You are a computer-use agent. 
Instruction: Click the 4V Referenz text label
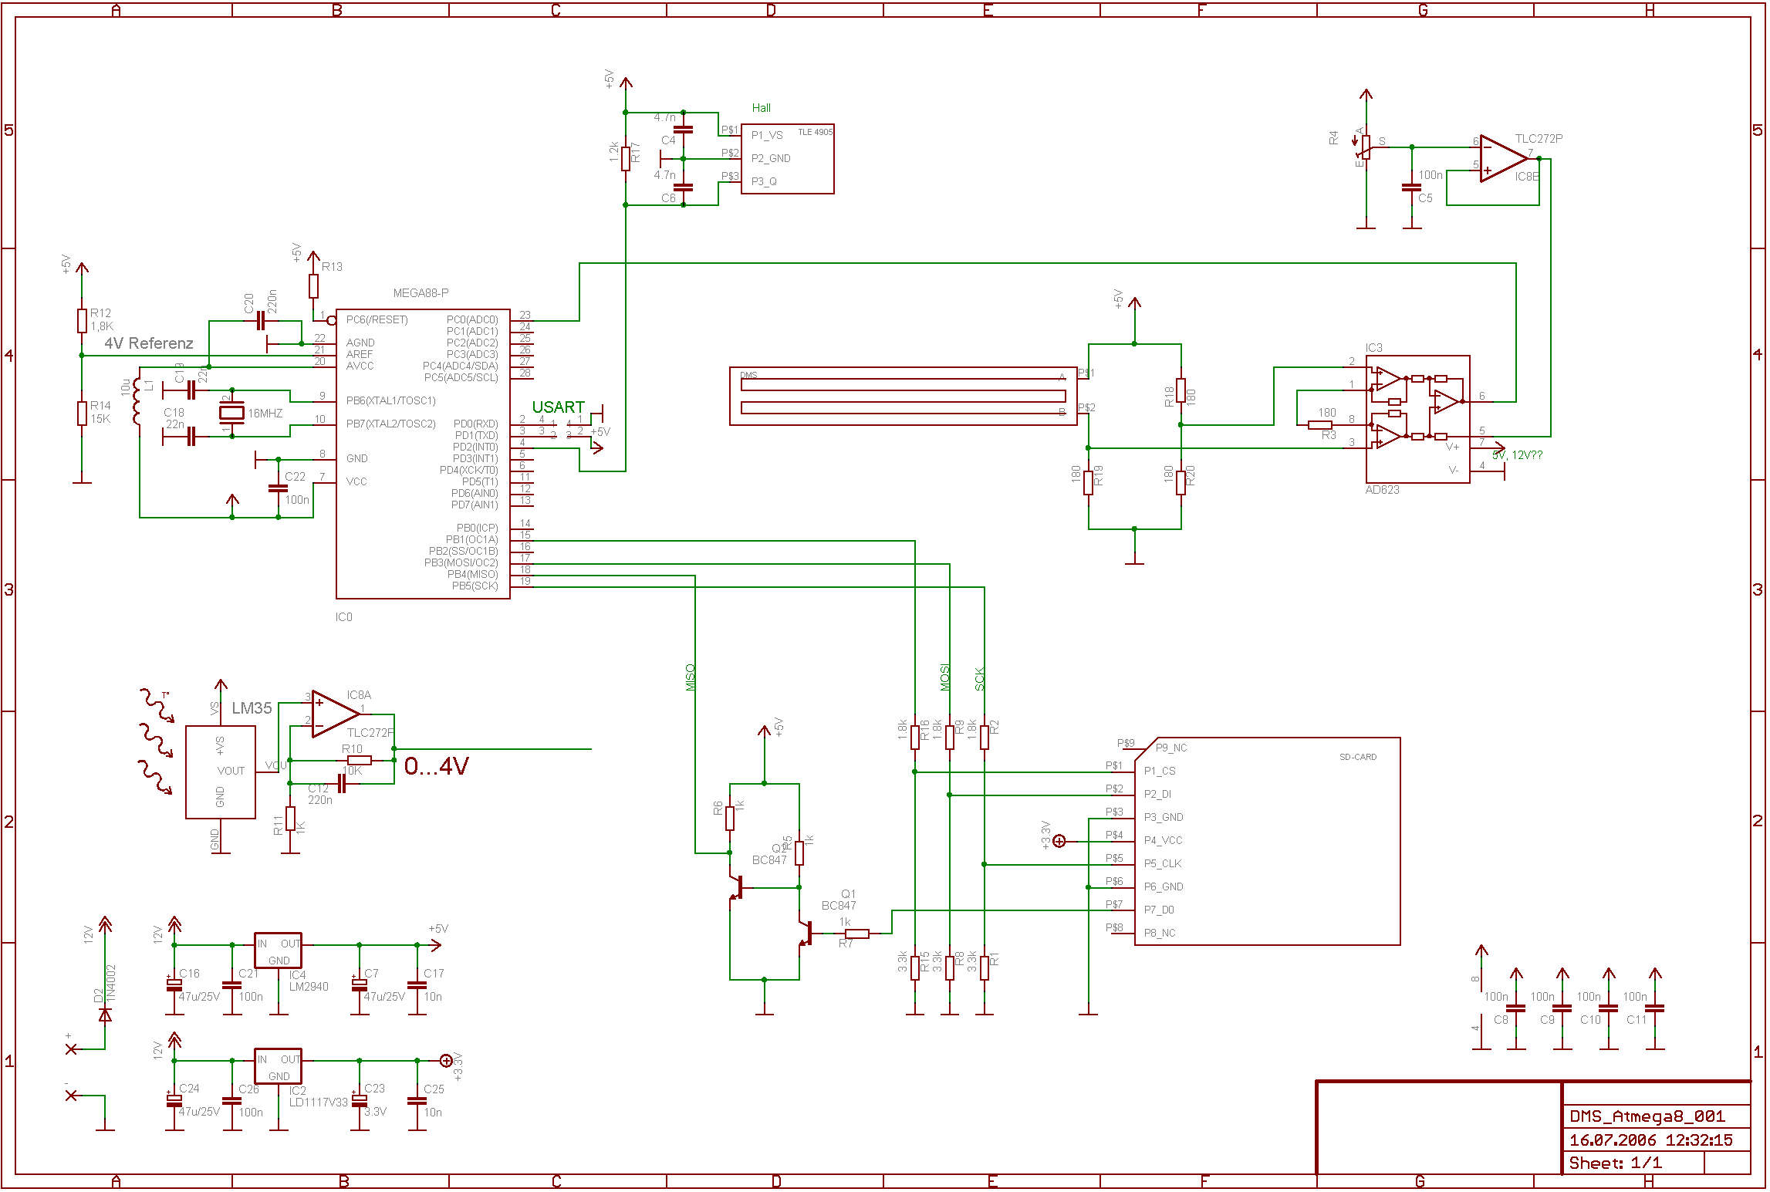(148, 343)
